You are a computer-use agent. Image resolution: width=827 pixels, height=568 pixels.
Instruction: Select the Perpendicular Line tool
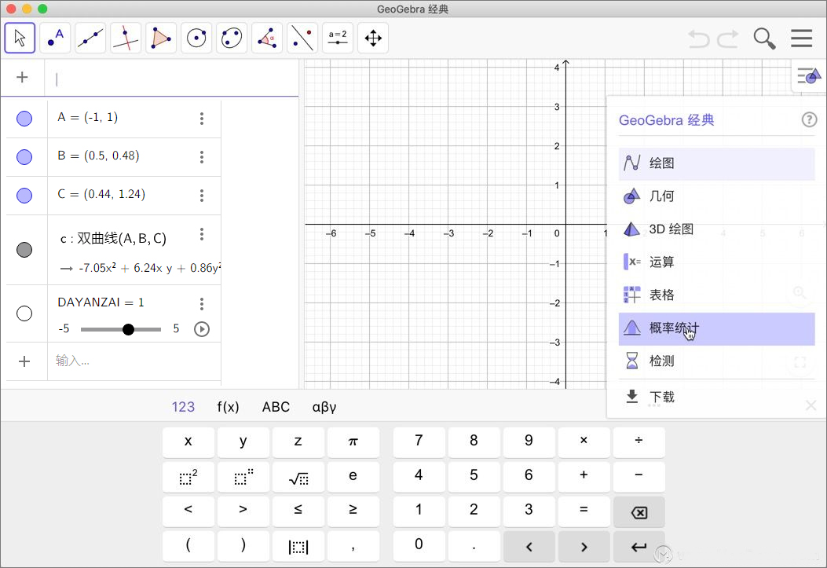point(126,37)
